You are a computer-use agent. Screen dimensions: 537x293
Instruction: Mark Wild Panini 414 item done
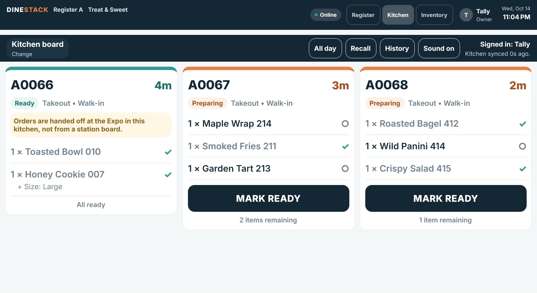[x=522, y=146]
